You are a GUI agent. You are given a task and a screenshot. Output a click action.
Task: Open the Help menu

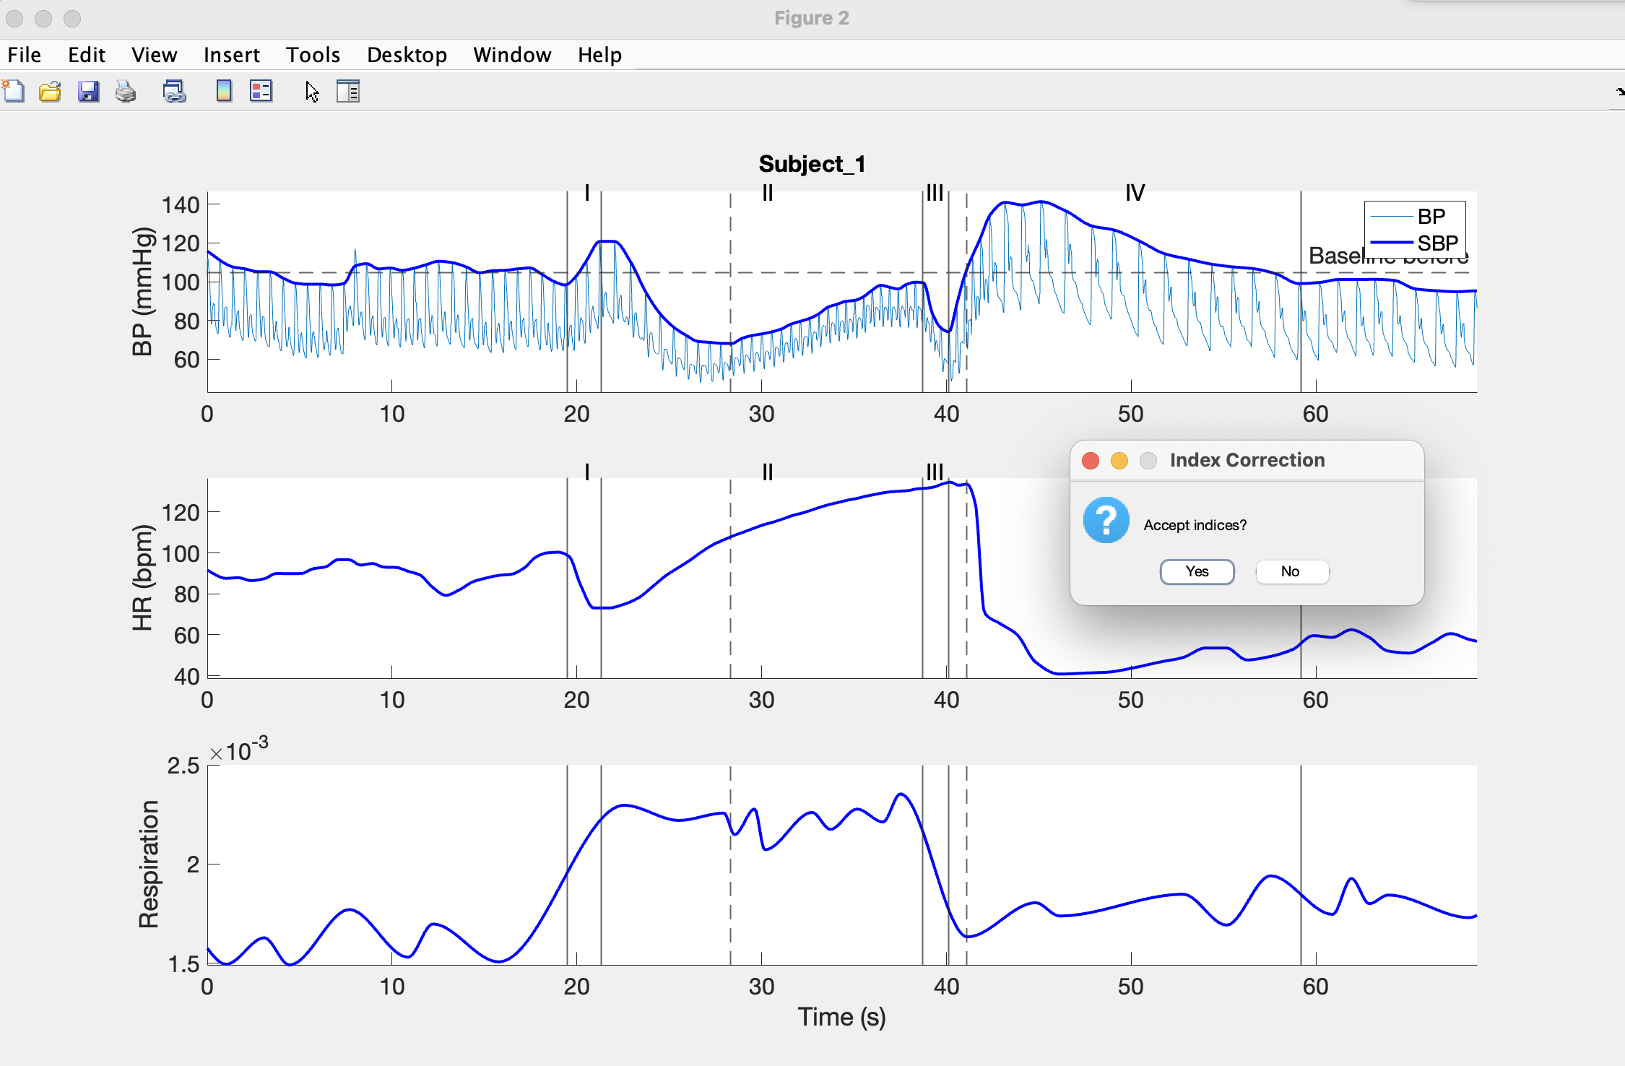tap(599, 55)
